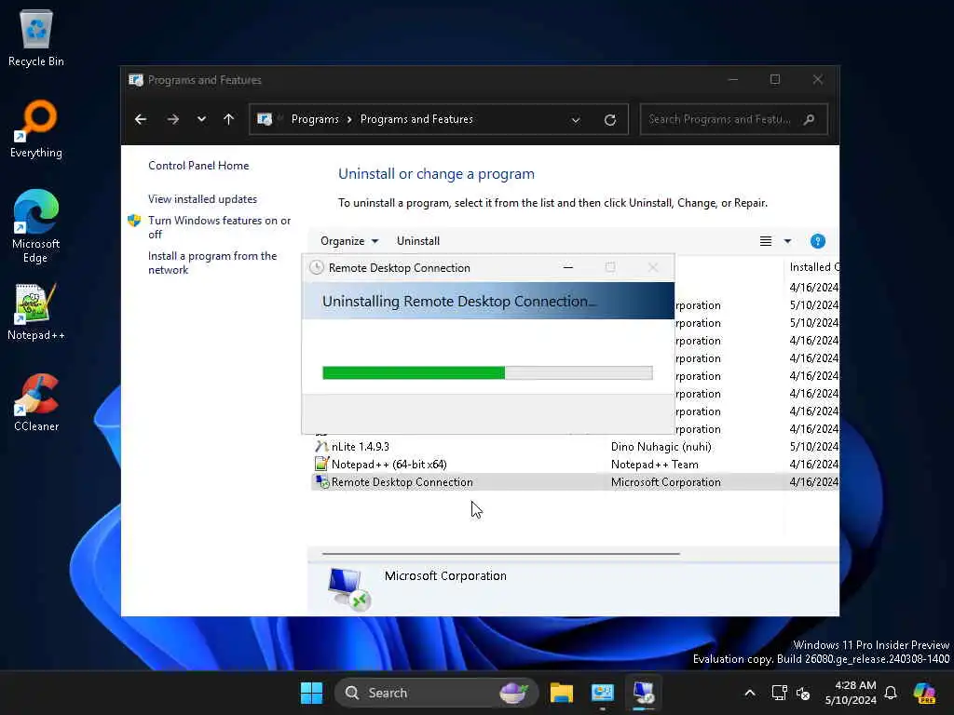Refresh the Programs and Features list

(609, 120)
